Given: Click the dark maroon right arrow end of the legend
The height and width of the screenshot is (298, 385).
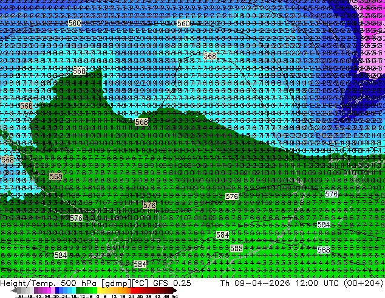Looking at the screenshot, I should [175, 291].
